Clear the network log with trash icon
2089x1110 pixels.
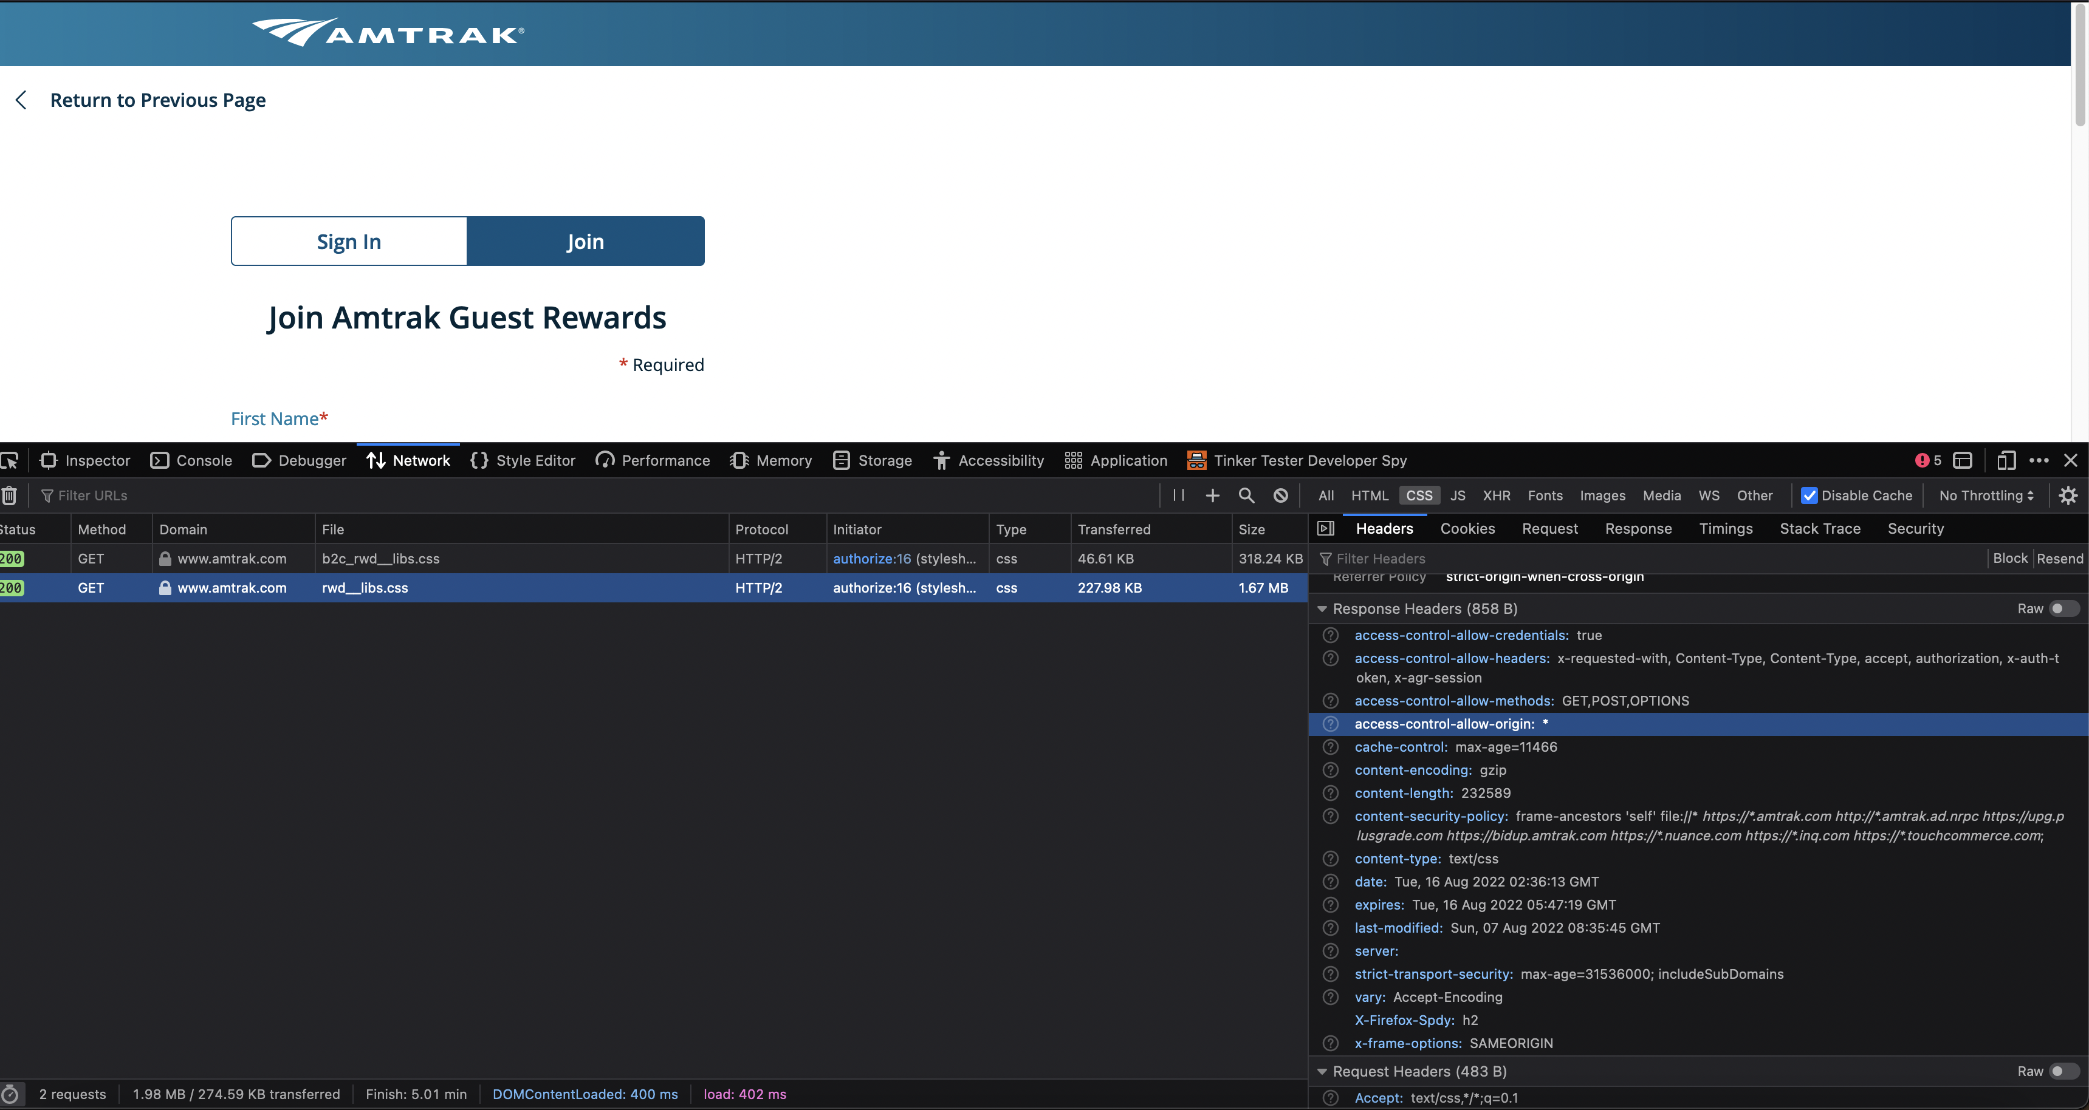(x=9, y=496)
